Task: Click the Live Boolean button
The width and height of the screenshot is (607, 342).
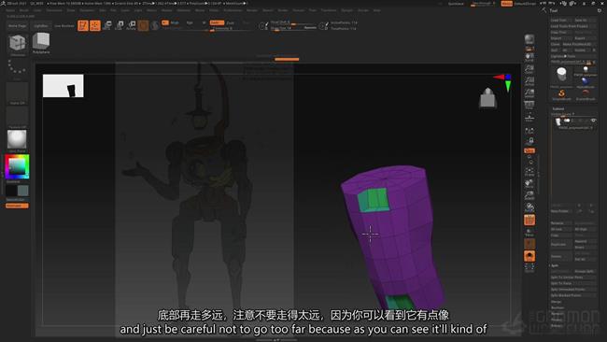Action: pos(64,25)
